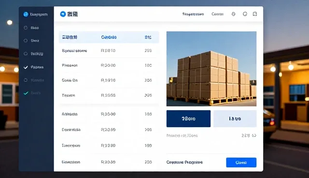Screen dimensions: 309x178
Task: Click the circle icon between pin and box icons
Action: coord(245,14)
